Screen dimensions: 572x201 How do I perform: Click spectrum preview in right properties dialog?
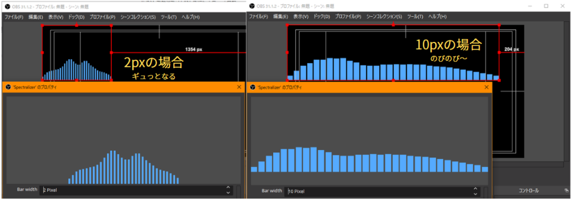pos(370,141)
